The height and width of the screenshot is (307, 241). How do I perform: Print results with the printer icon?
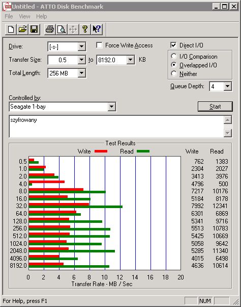coord(50,30)
